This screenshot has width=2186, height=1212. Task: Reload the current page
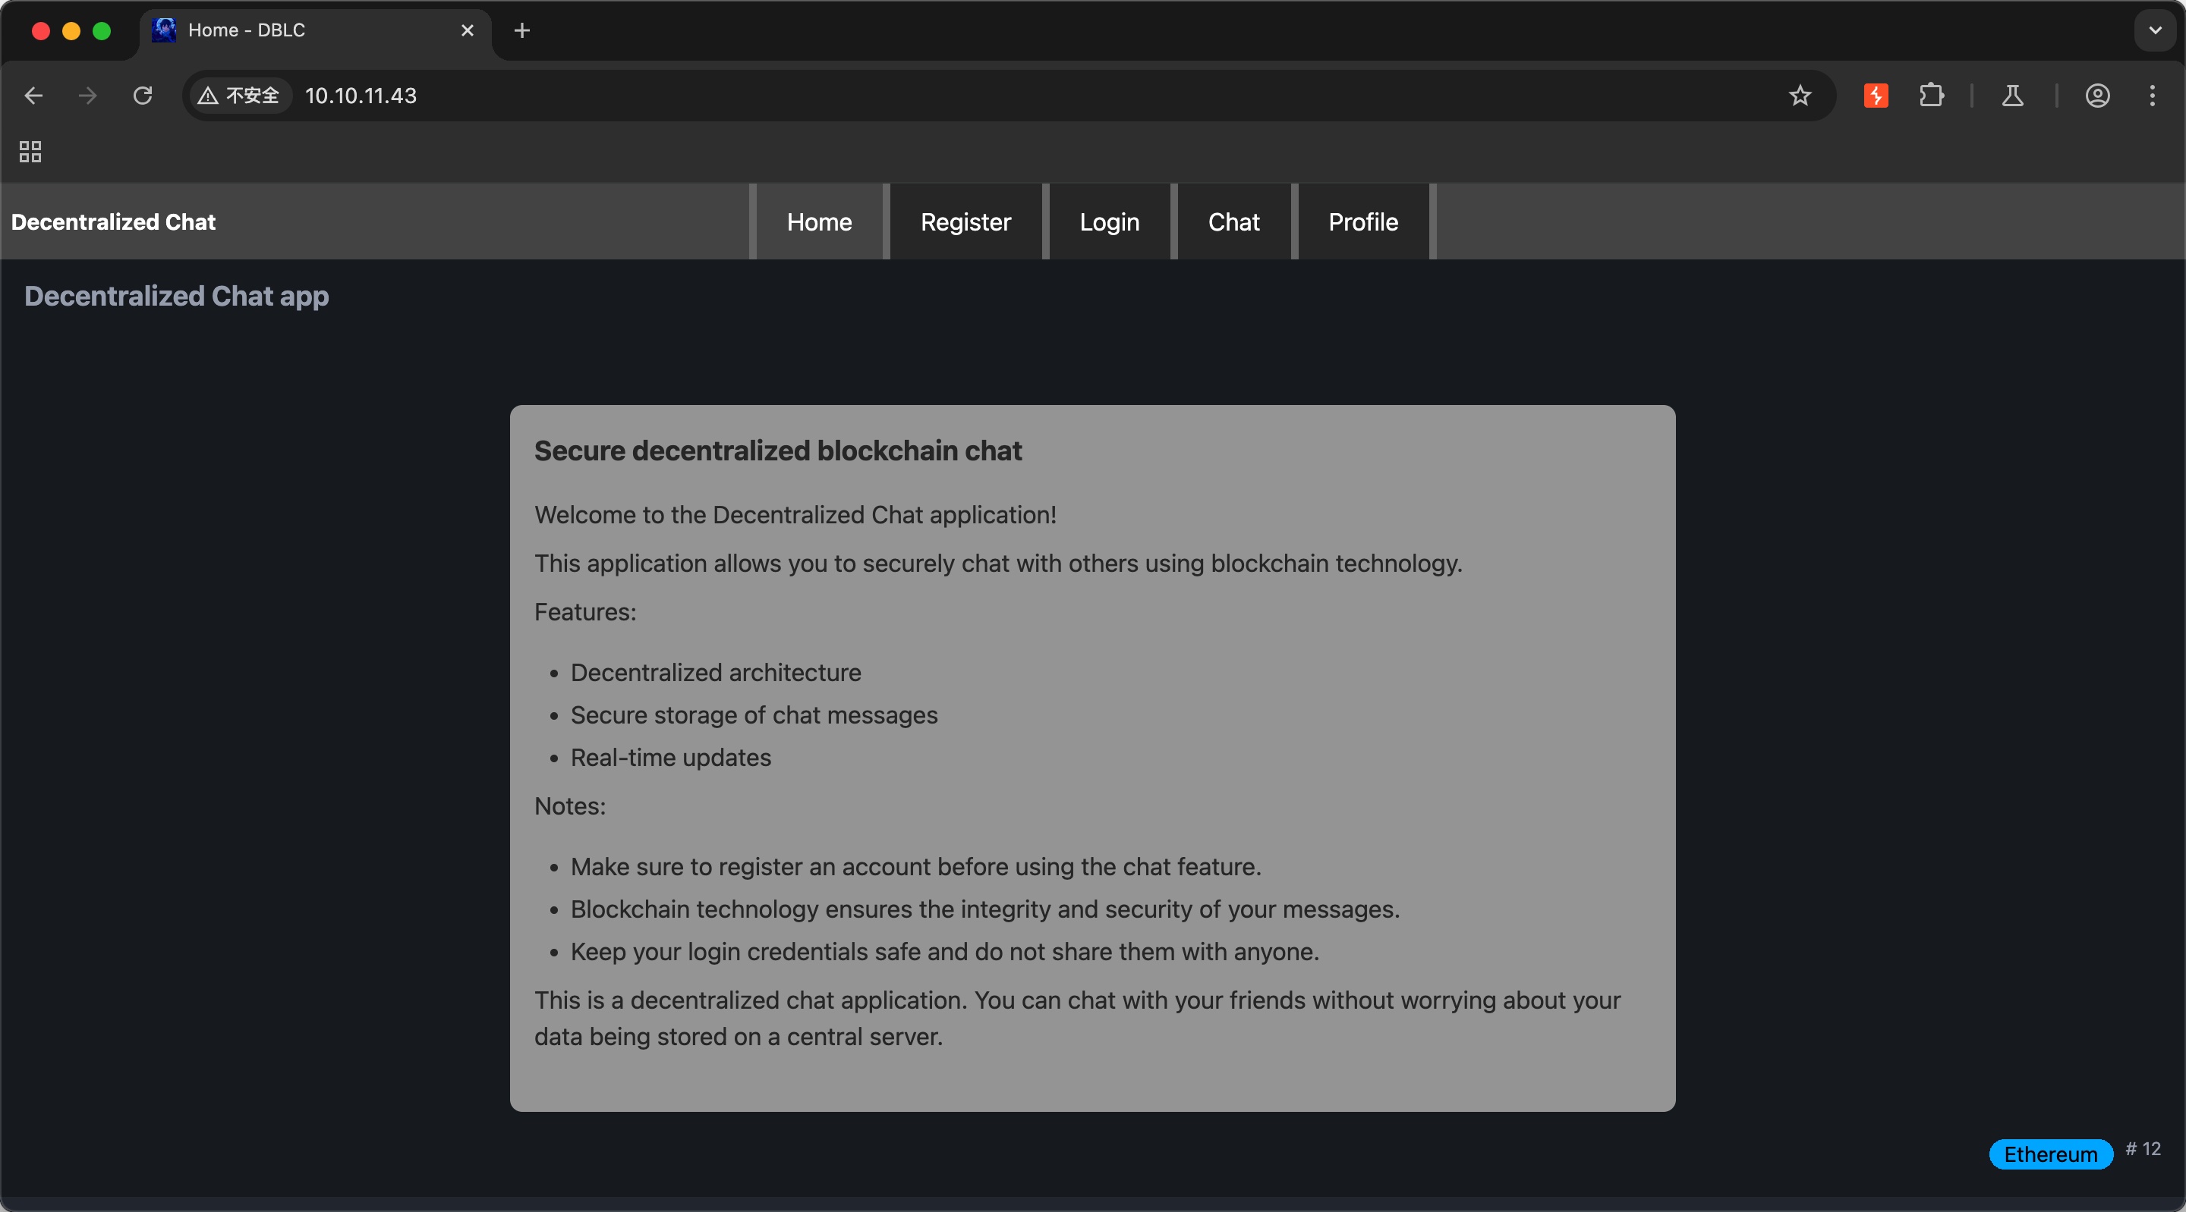[x=143, y=96]
